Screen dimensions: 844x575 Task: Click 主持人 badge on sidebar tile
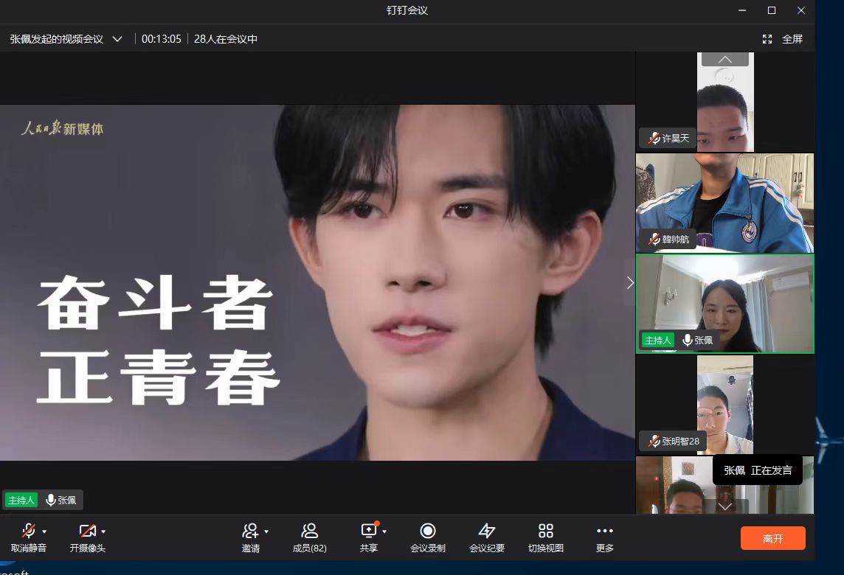658,340
